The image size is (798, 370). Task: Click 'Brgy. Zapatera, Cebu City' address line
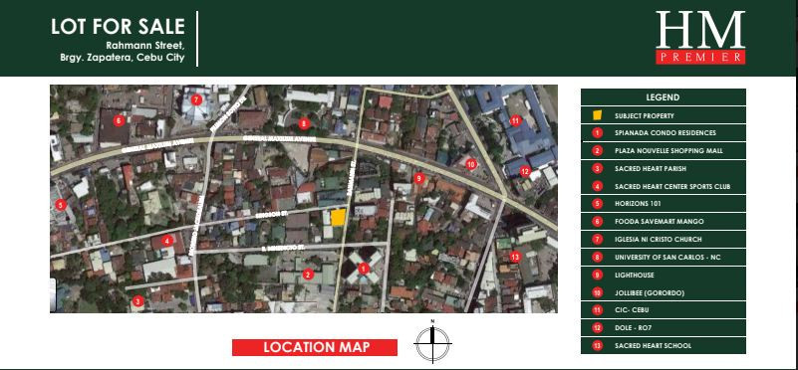[x=123, y=58]
